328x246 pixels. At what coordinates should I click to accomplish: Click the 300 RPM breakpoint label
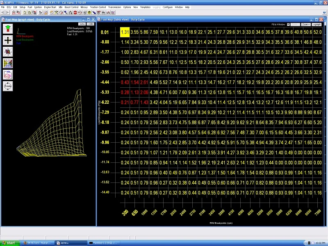(x=125, y=213)
